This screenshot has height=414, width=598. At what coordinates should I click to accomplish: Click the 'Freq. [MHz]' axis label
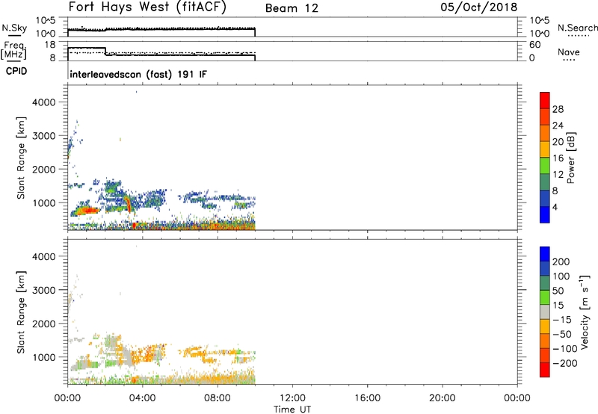[x=14, y=51]
